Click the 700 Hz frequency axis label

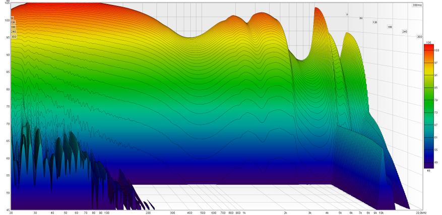pos(223,212)
